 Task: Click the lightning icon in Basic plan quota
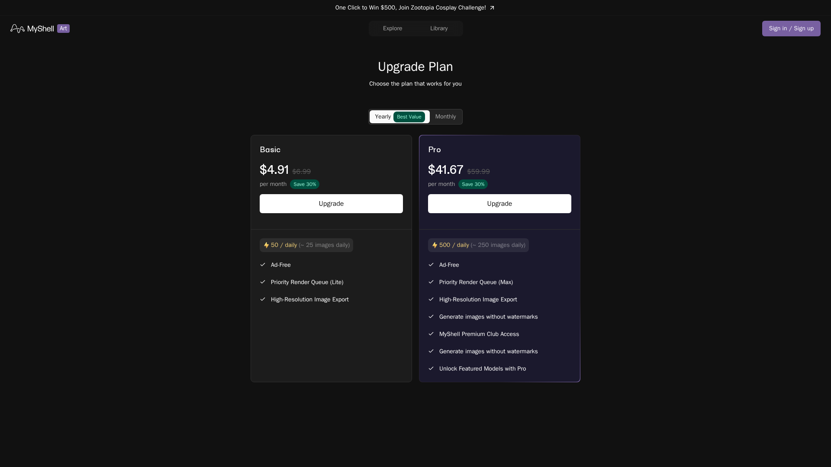point(265,245)
